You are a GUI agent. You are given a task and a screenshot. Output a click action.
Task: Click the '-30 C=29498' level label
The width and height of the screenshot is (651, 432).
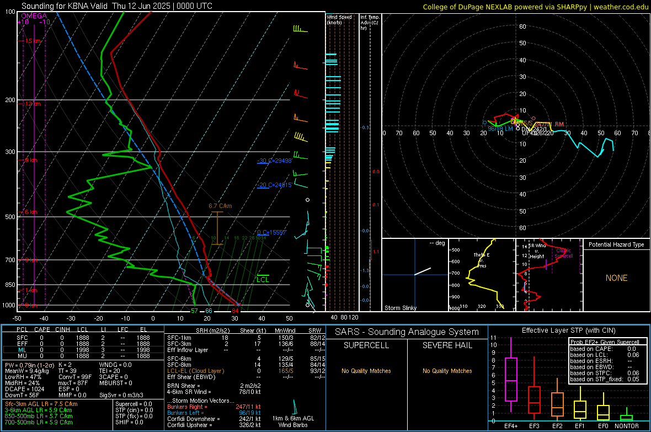point(275,161)
